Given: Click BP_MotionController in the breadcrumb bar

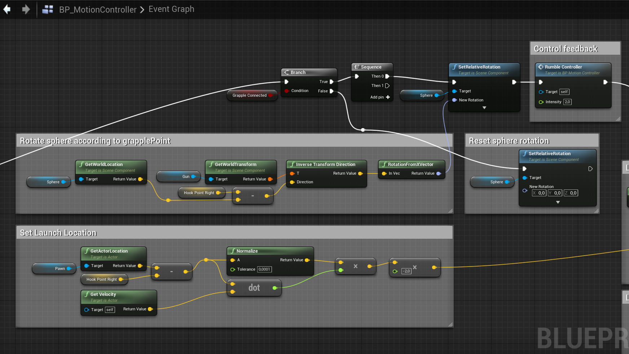Looking at the screenshot, I should click(97, 9).
